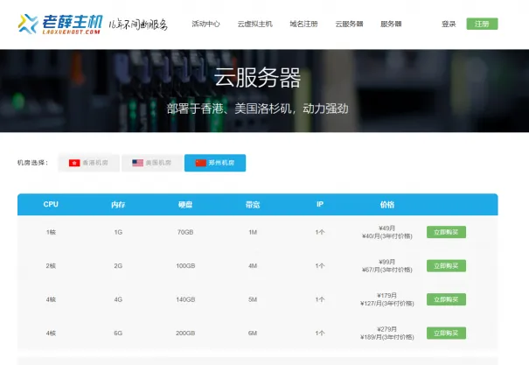Image resolution: width=529 pixels, height=365 pixels.
Task: Switch to the 美国机房 datacenter tab
Action: tap(152, 163)
